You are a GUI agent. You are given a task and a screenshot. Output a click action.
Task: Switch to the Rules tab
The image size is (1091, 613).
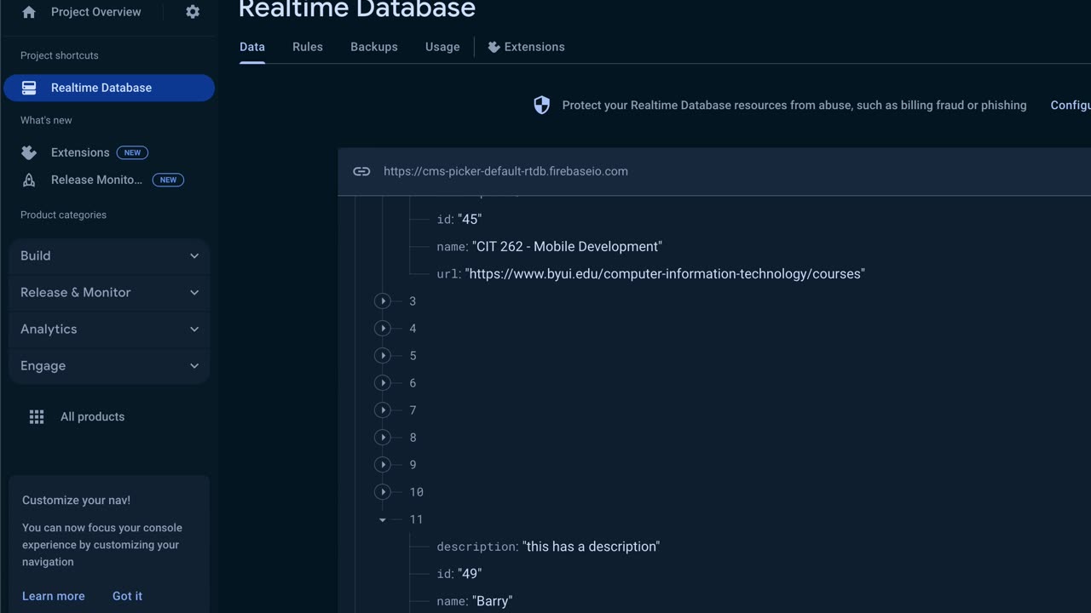click(308, 47)
